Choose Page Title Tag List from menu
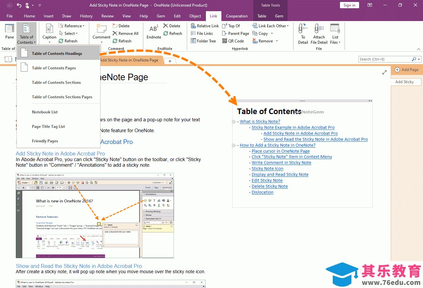 click(x=58, y=127)
